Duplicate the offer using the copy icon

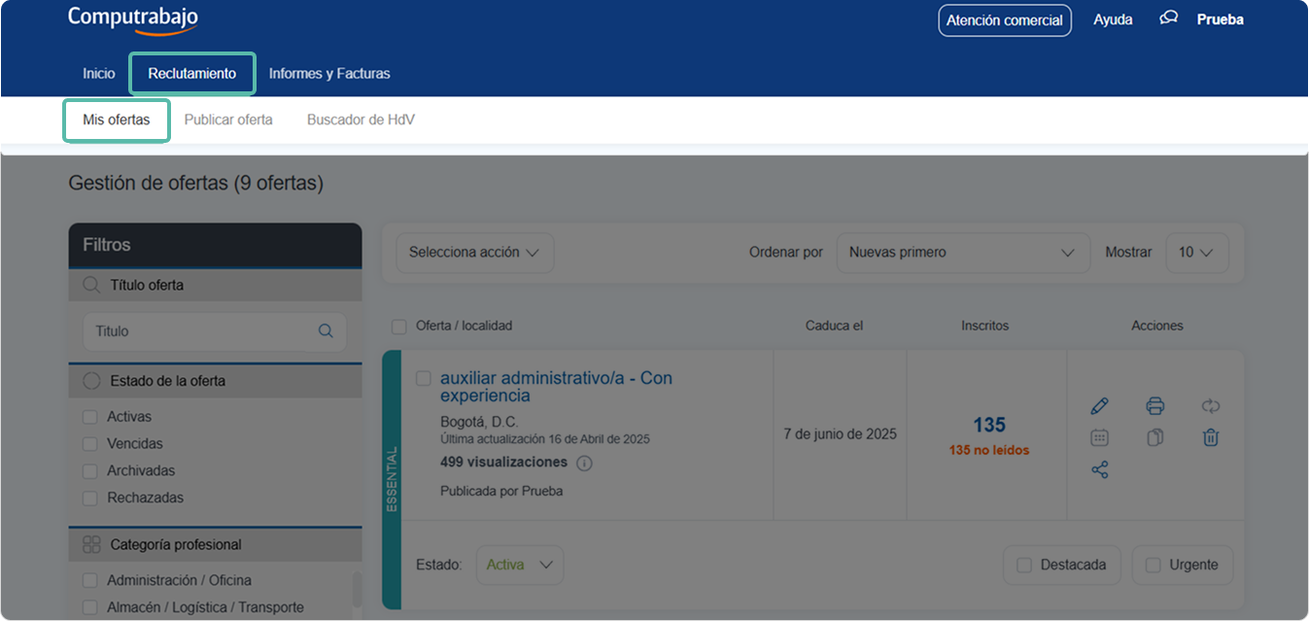[1154, 436]
